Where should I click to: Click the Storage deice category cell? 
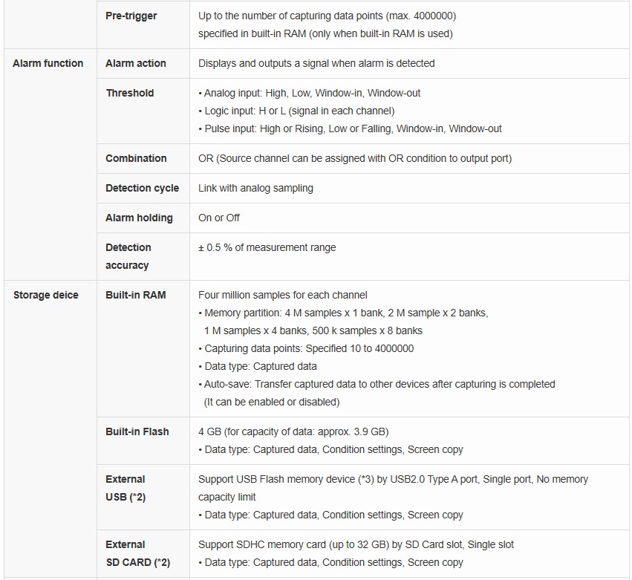tap(45, 295)
